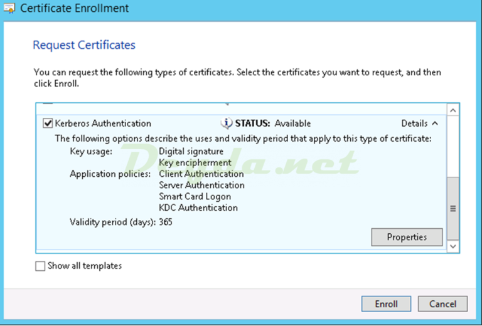Uncheck the Kerberos Authentication checkbox
Image resolution: width=482 pixels, height=326 pixels.
click(48, 124)
